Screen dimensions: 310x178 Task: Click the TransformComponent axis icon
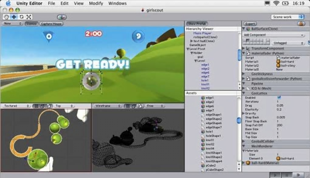tap(248, 48)
